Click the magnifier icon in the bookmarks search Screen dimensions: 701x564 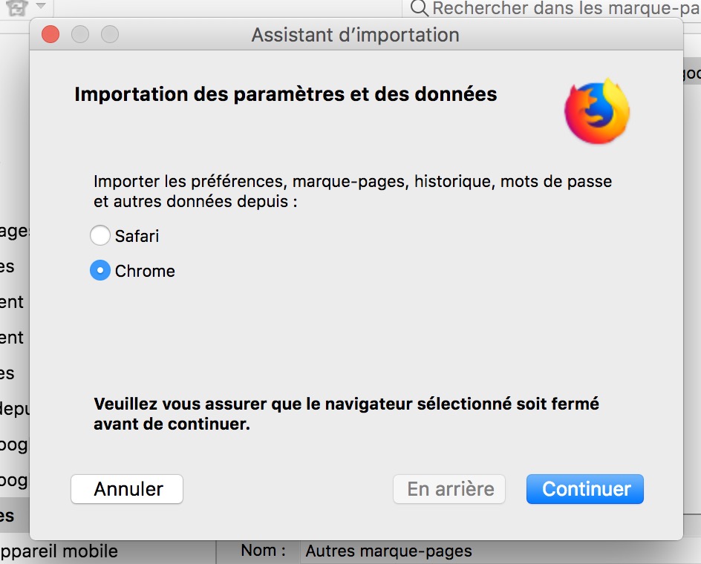(420, 8)
